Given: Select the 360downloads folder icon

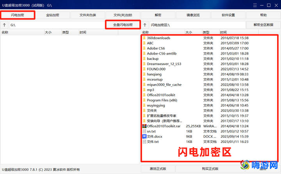Looking at the screenshot, I should (144, 38).
